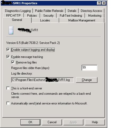Open the Public Folder Referrals tab
The image size is (136, 128).
click(49, 11)
